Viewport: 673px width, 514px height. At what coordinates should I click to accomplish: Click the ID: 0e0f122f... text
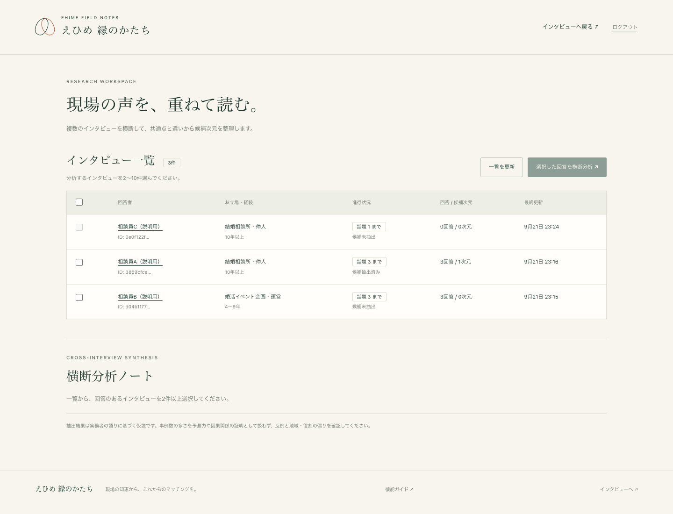134,237
